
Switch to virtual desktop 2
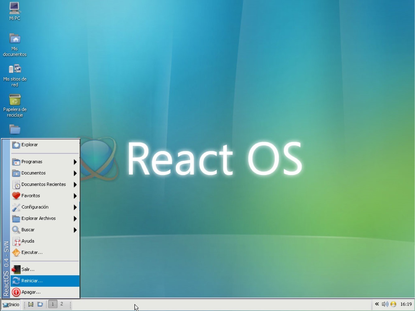tap(62, 304)
